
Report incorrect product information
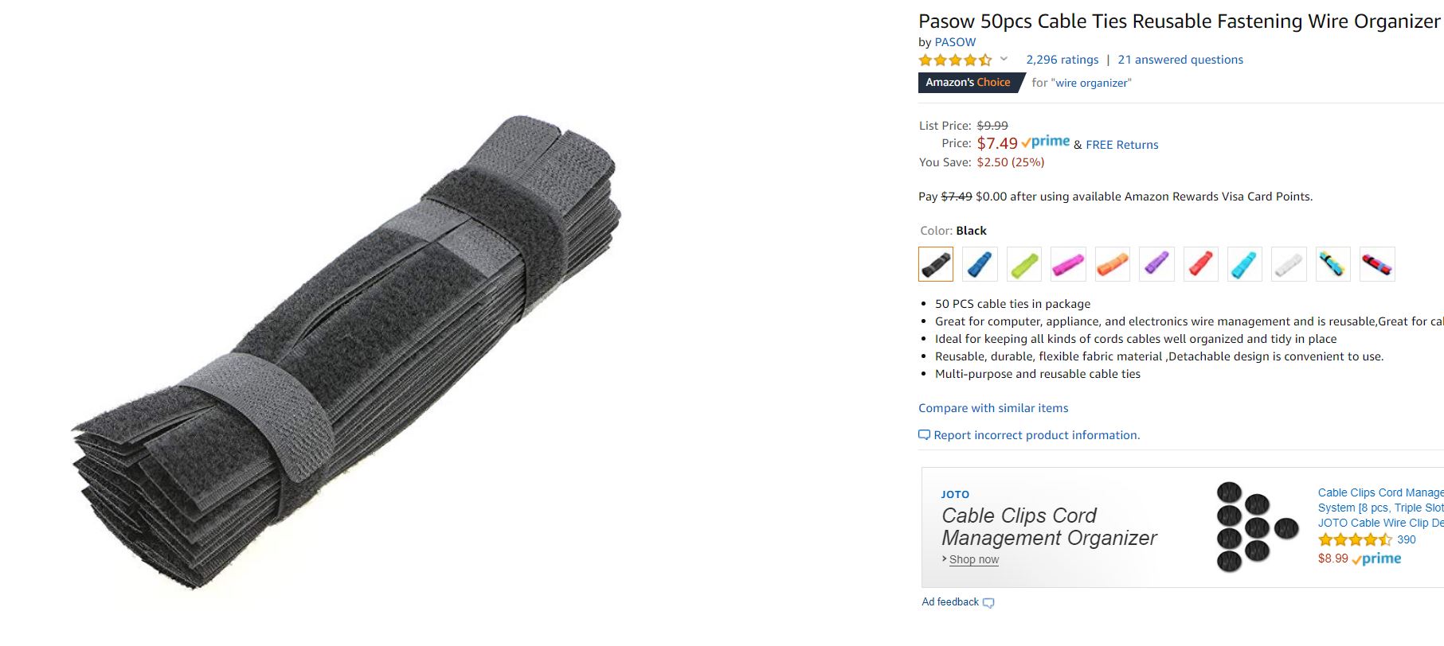tap(1036, 435)
